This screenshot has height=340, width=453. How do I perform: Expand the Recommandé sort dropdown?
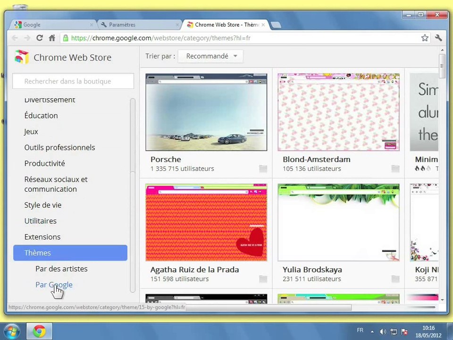(x=211, y=56)
